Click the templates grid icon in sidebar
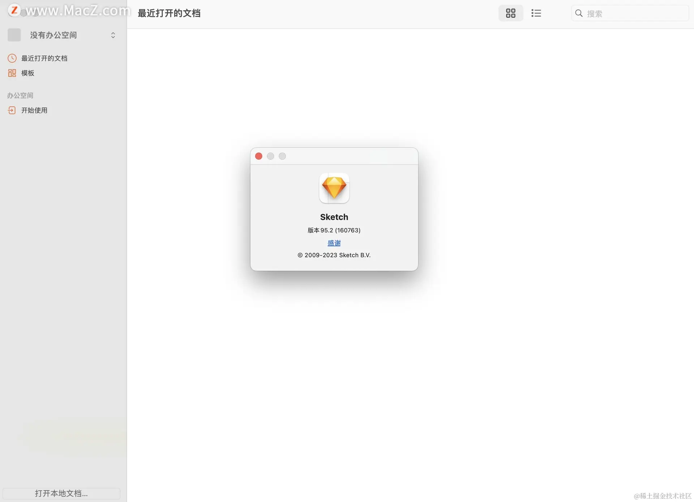Screen dimensions: 694x502 click(x=12, y=73)
